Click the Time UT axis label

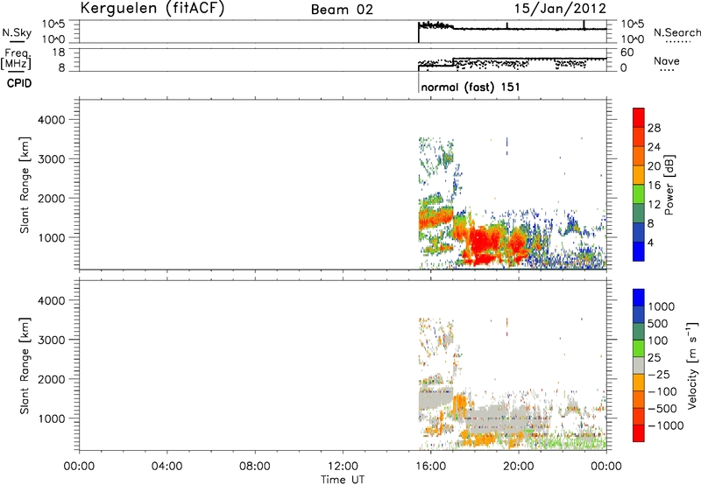[343, 480]
